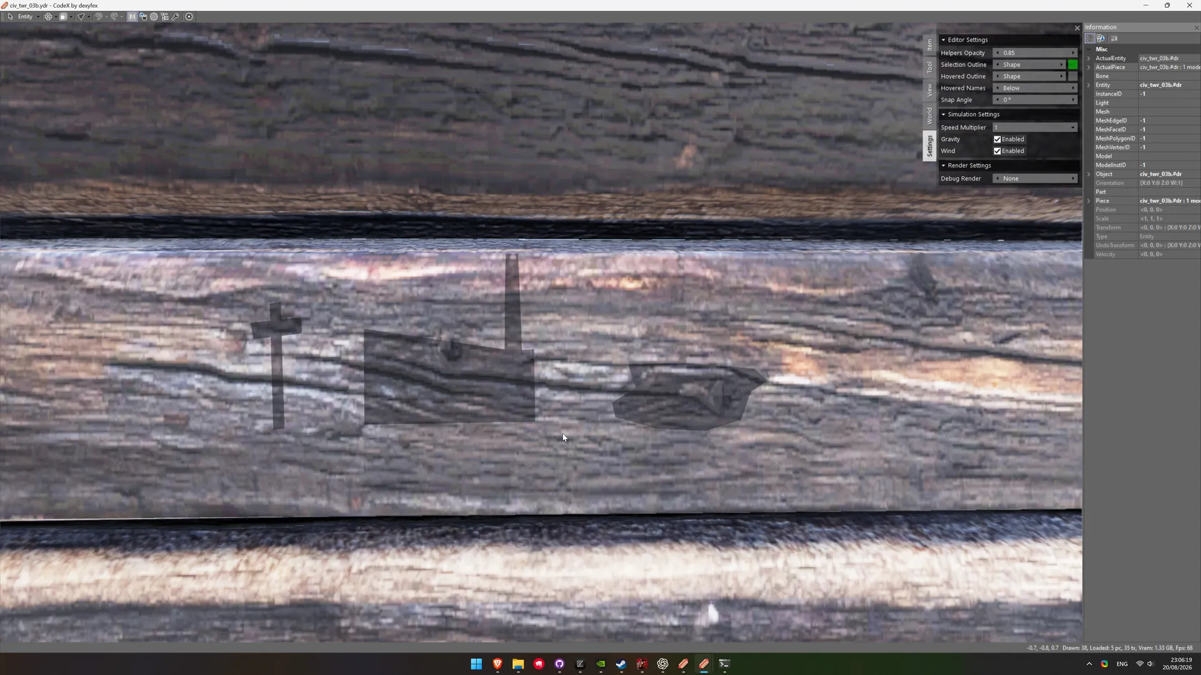This screenshot has width=1201, height=675.
Task: Cycle Hovered Names Below to next option
Action: [x=1073, y=88]
